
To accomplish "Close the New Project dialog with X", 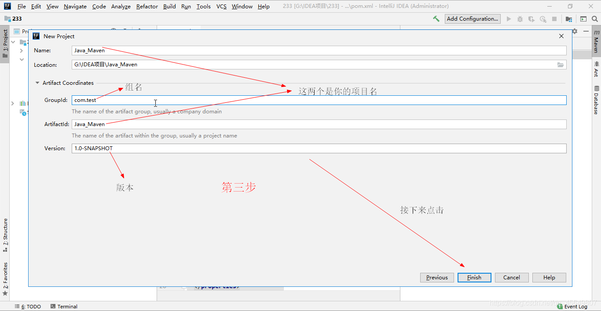I will click(x=561, y=36).
